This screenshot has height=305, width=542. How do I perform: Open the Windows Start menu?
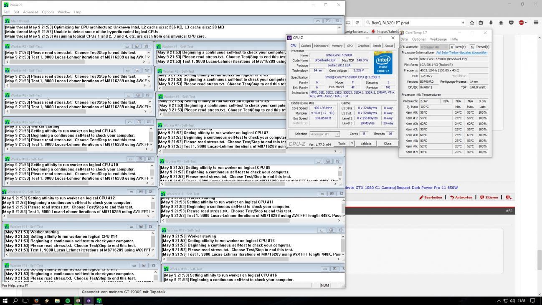tap(5, 300)
